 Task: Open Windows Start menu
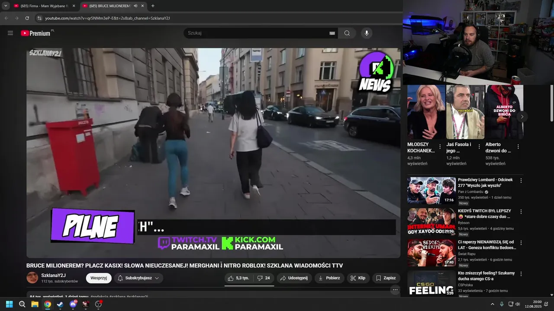coord(9,304)
